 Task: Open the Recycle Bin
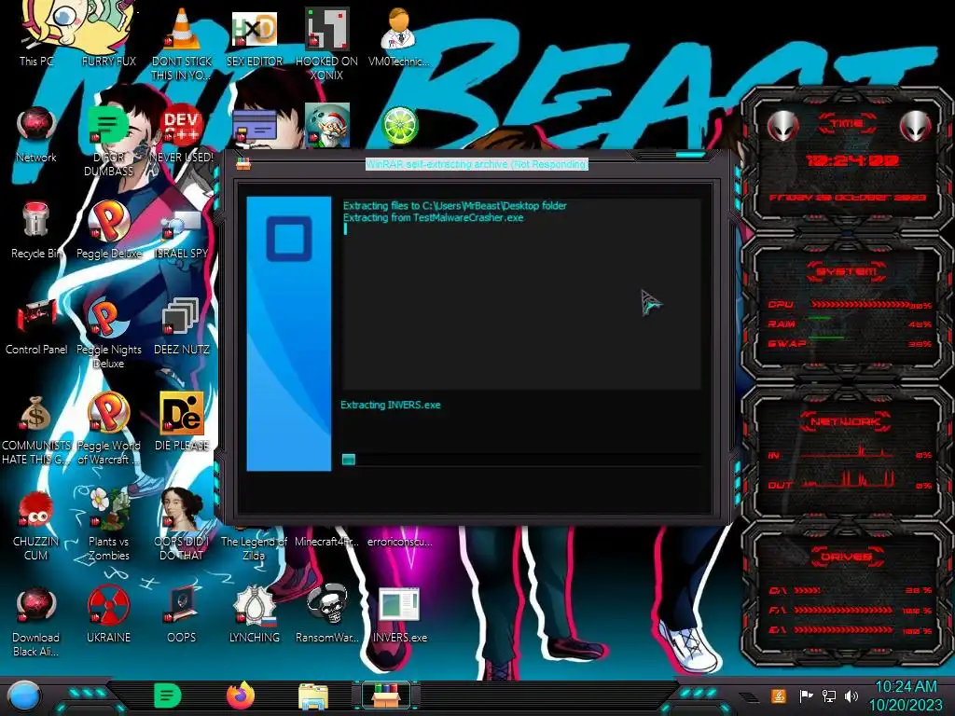[x=36, y=230]
